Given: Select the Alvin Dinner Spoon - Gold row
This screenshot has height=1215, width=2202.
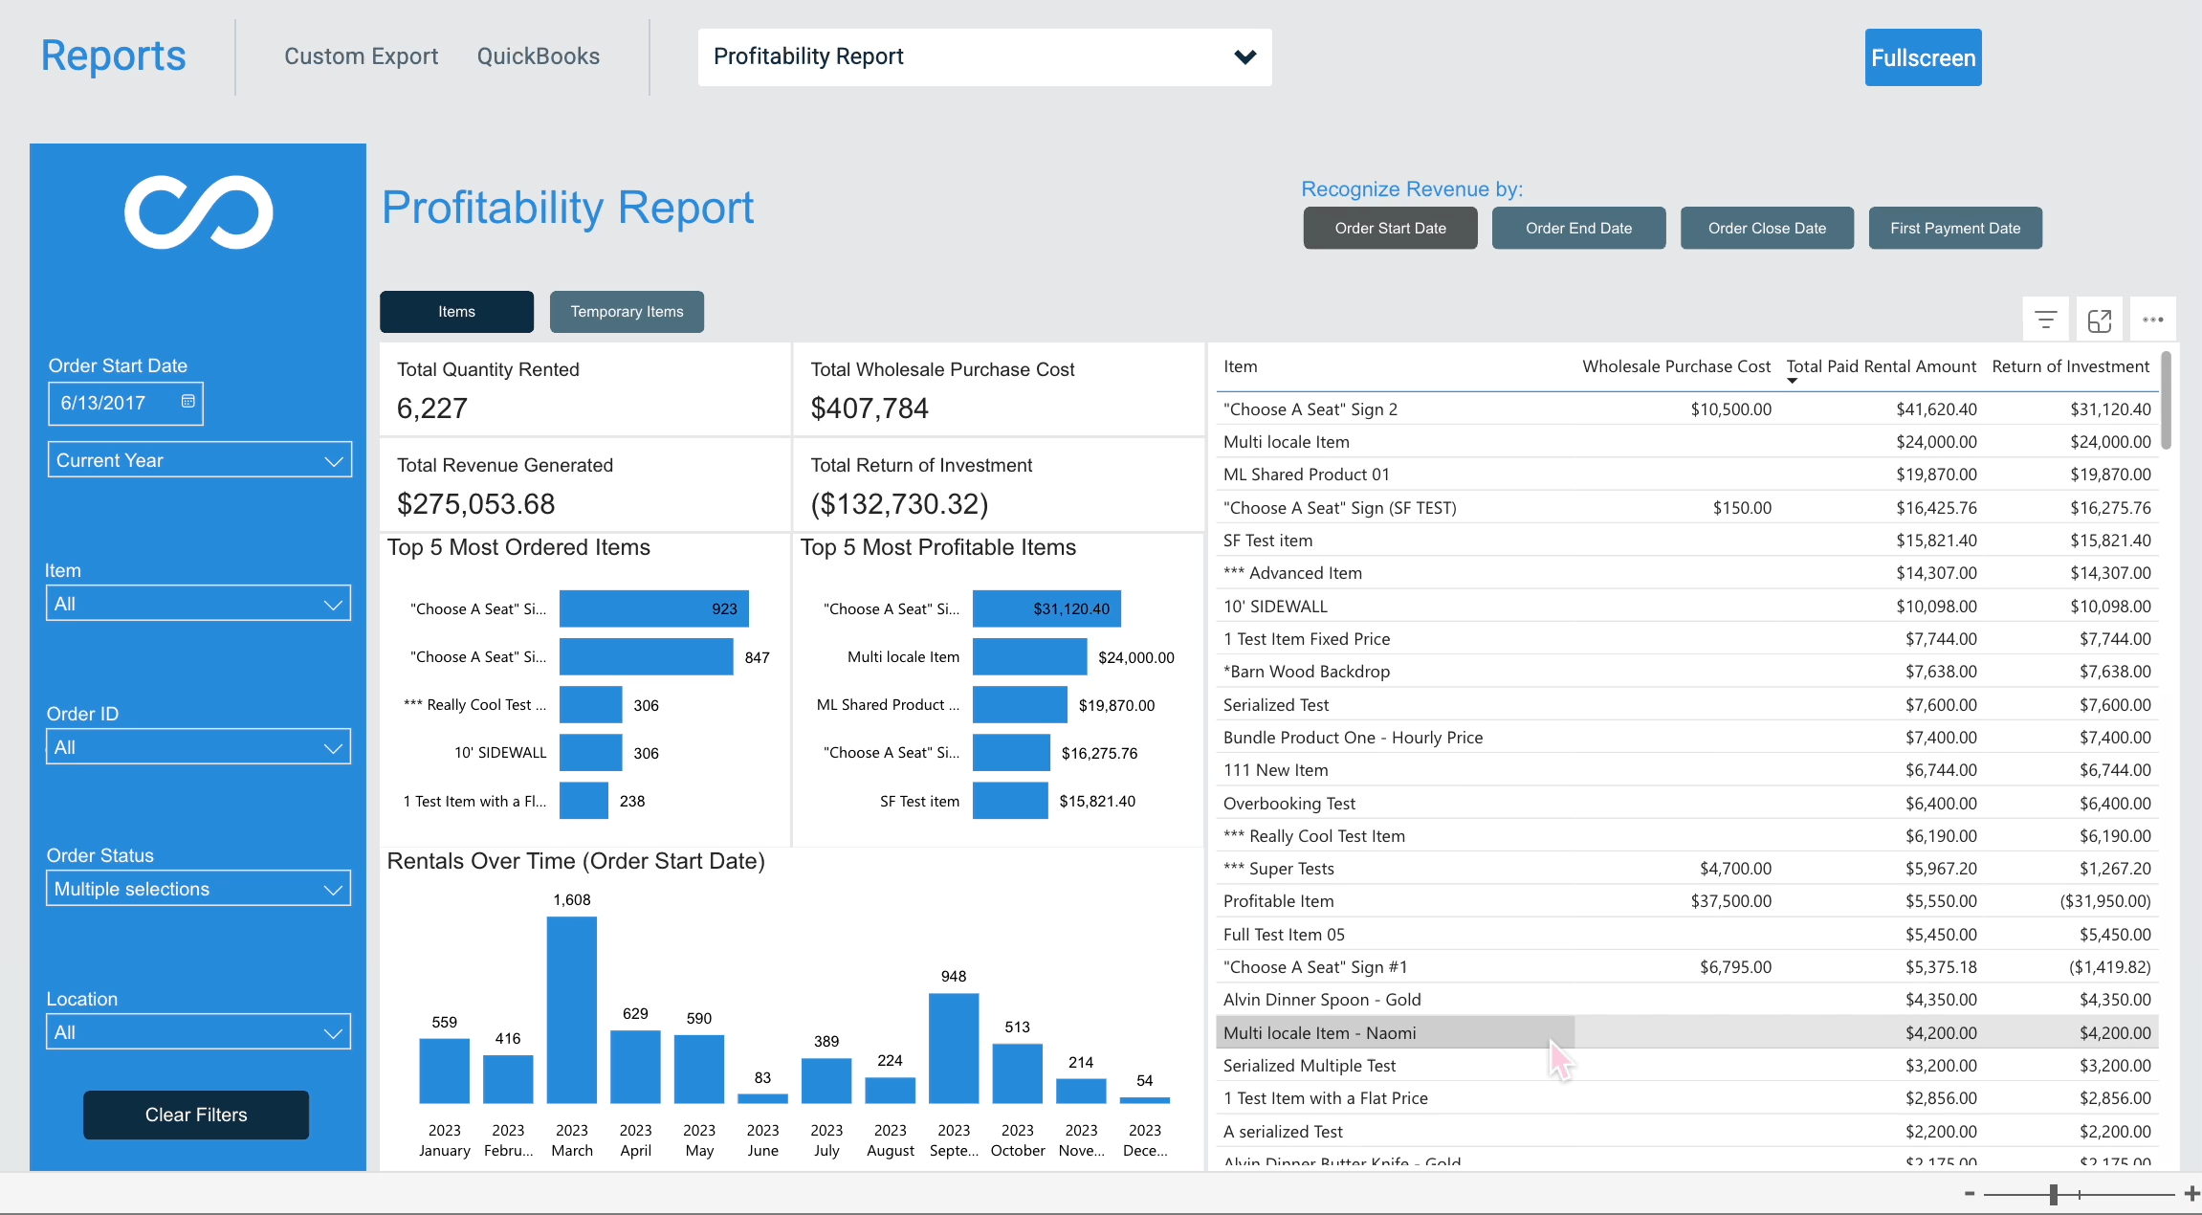Looking at the screenshot, I should [x=1687, y=1000].
